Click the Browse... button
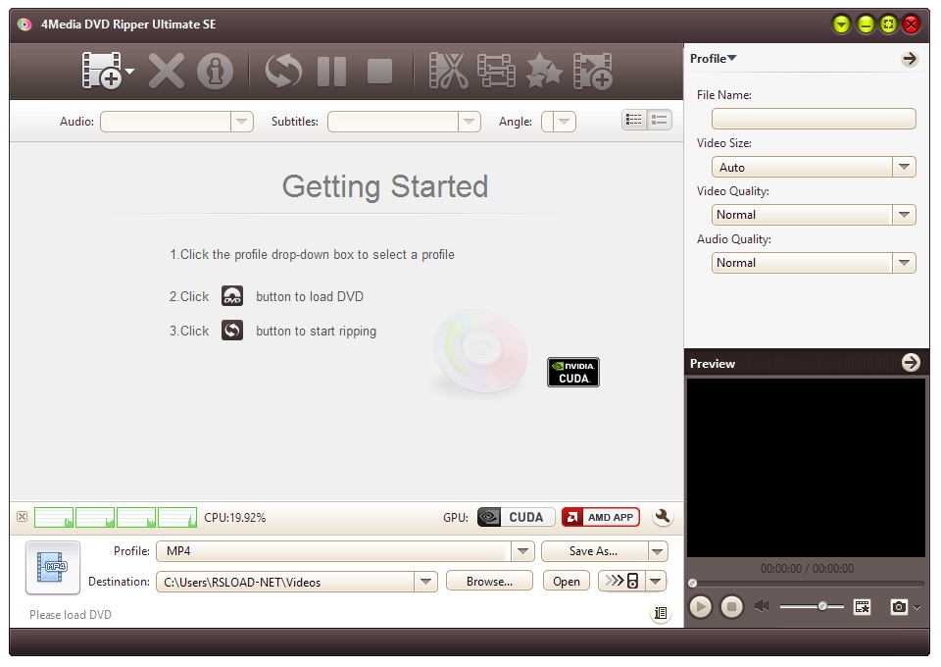Screen dimensions: 941x667 pyautogui.click(x=489, y=581)
